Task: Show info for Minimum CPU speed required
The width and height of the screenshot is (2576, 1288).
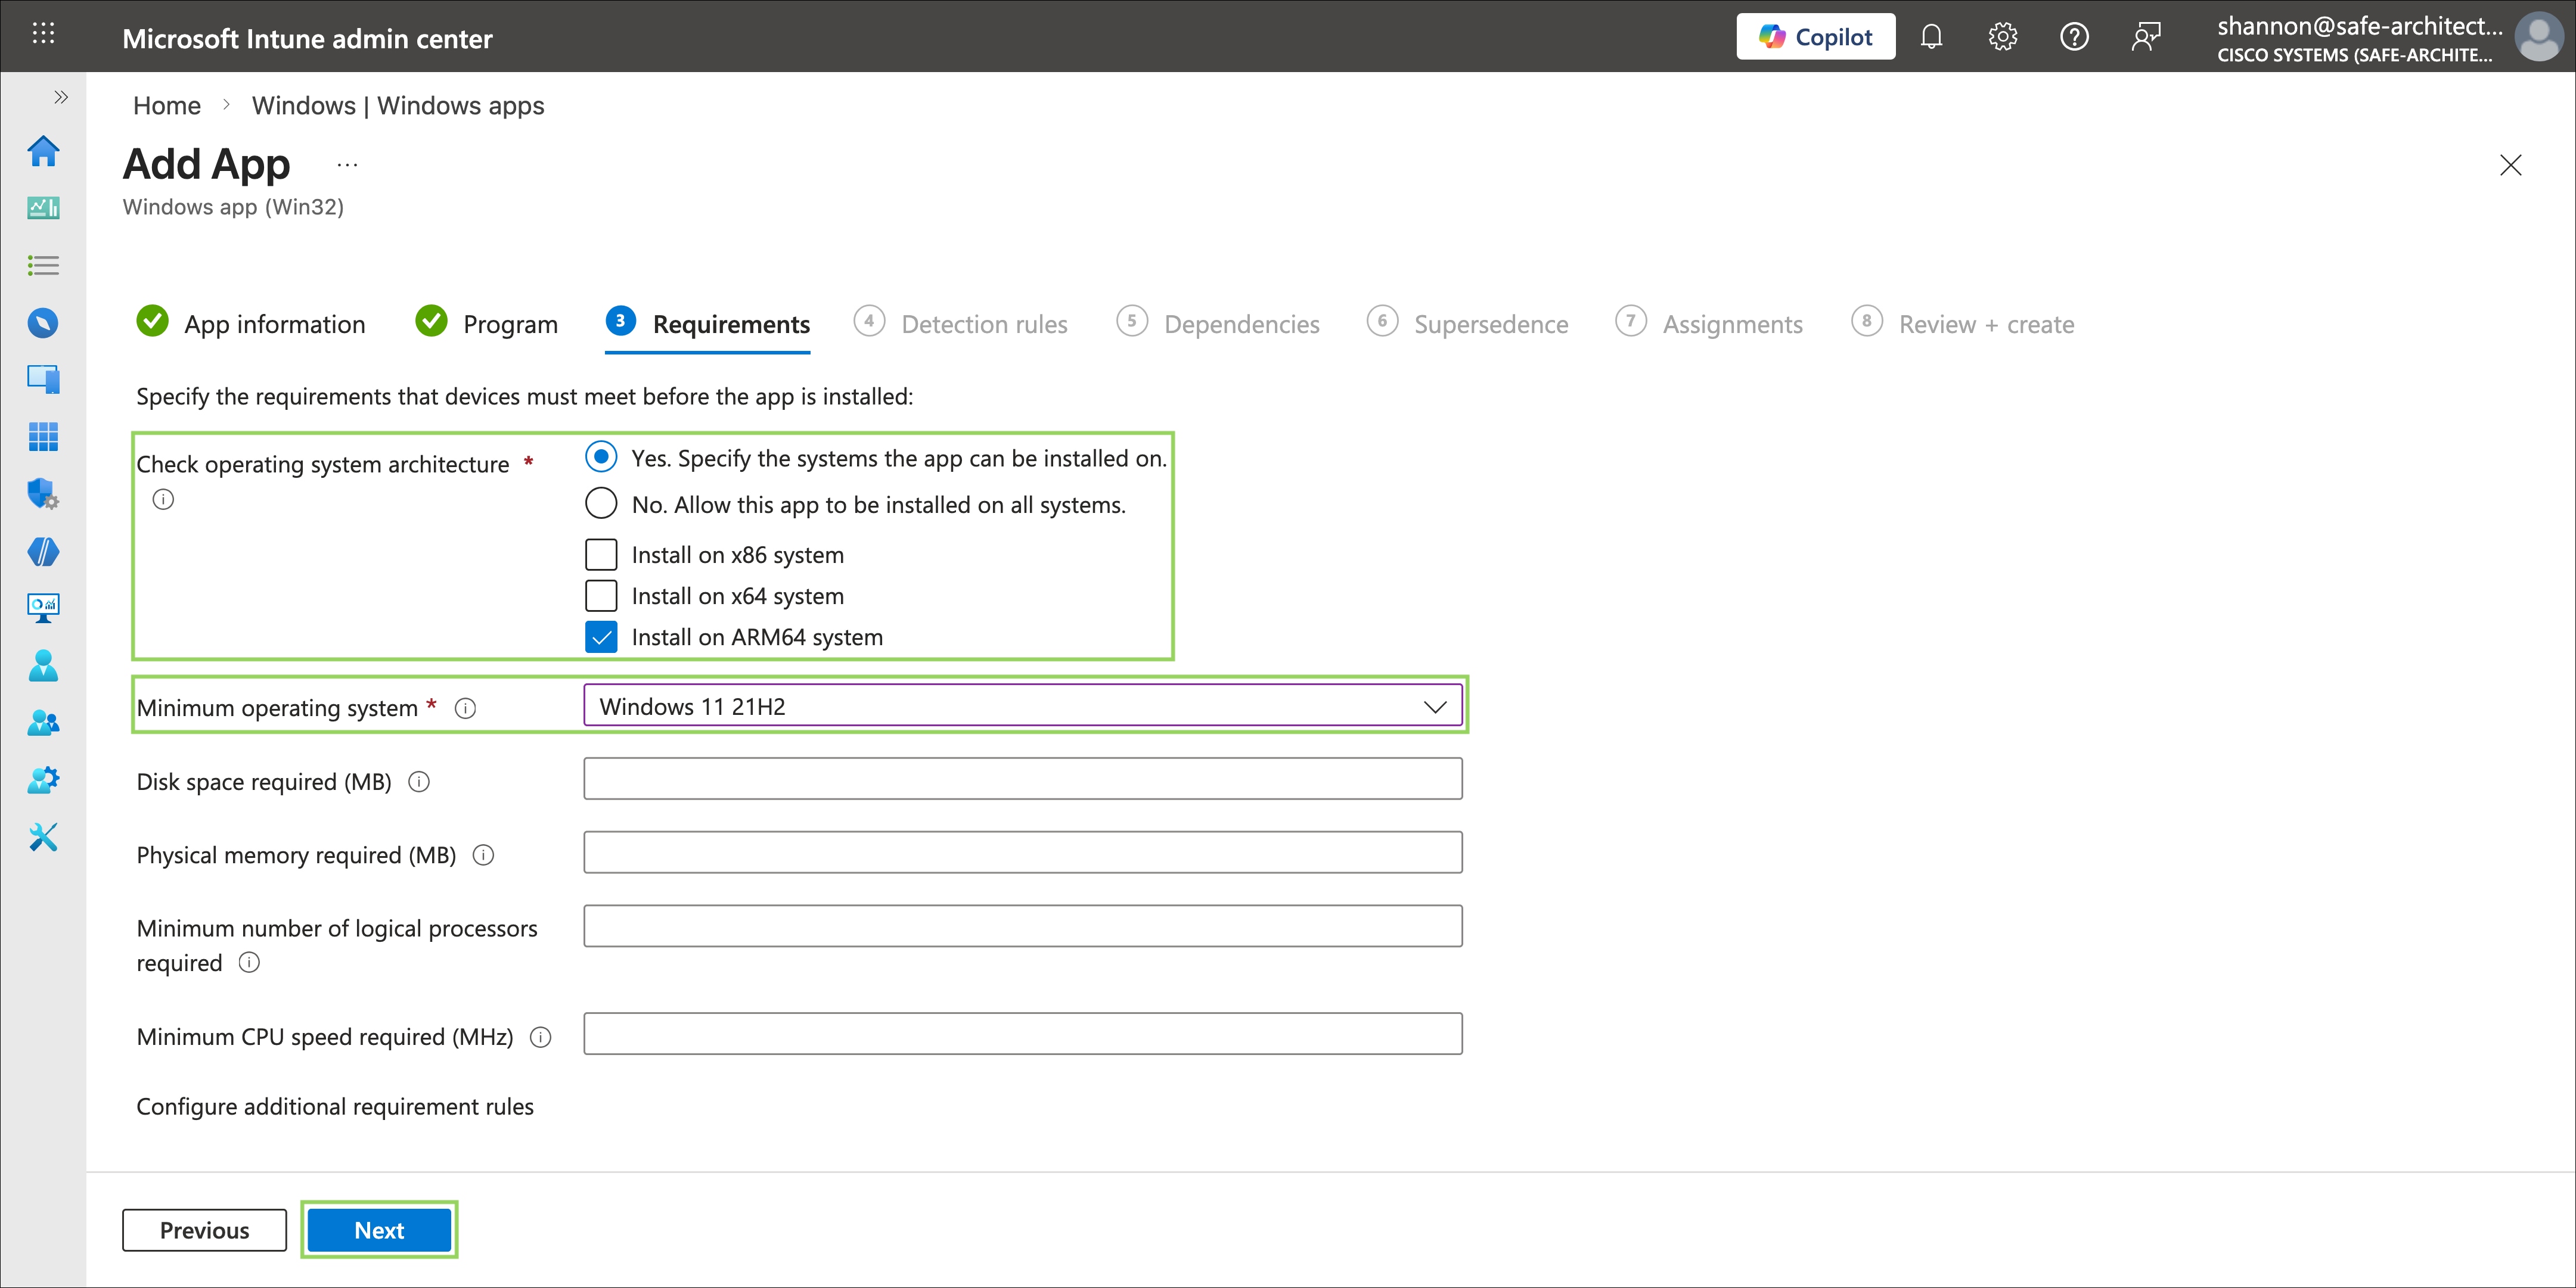Action: point(540,1037)
